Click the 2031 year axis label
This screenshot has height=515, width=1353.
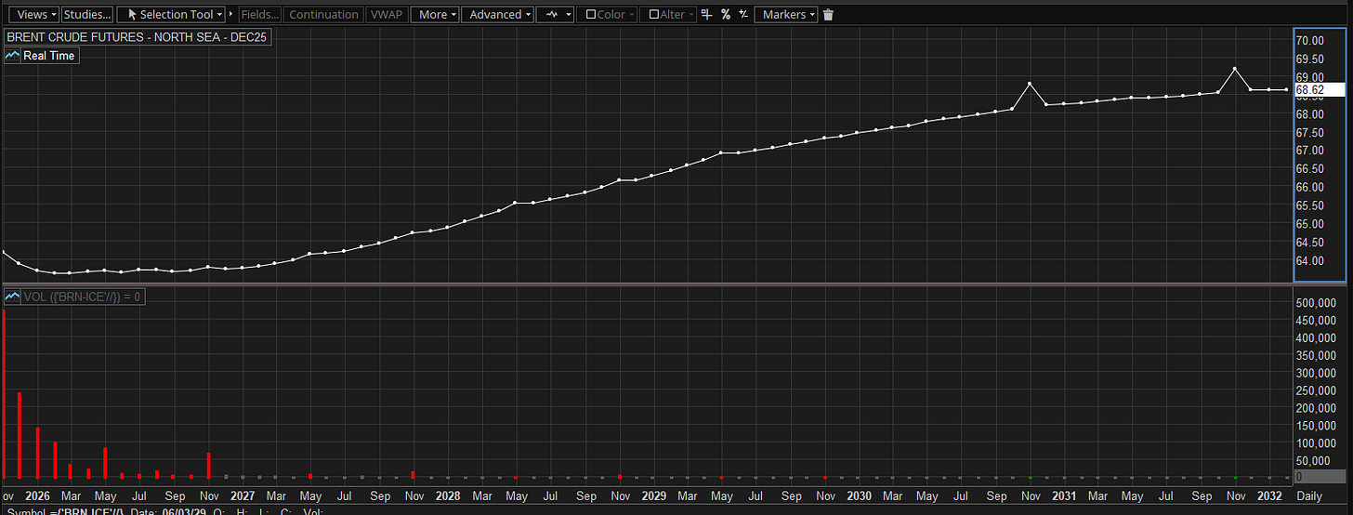click(1064, 496)
